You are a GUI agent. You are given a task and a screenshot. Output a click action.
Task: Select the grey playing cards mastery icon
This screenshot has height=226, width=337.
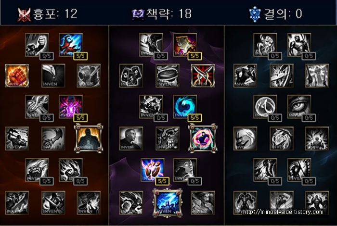coord(131,75)
